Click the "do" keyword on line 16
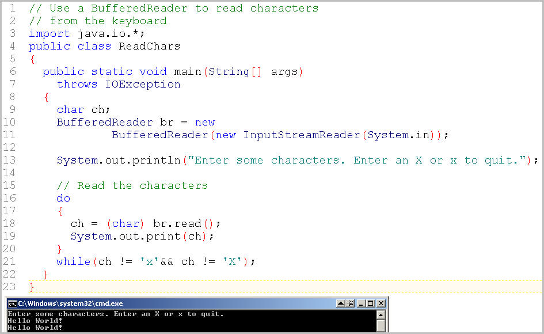544x334 pixels. pos(63,198)
